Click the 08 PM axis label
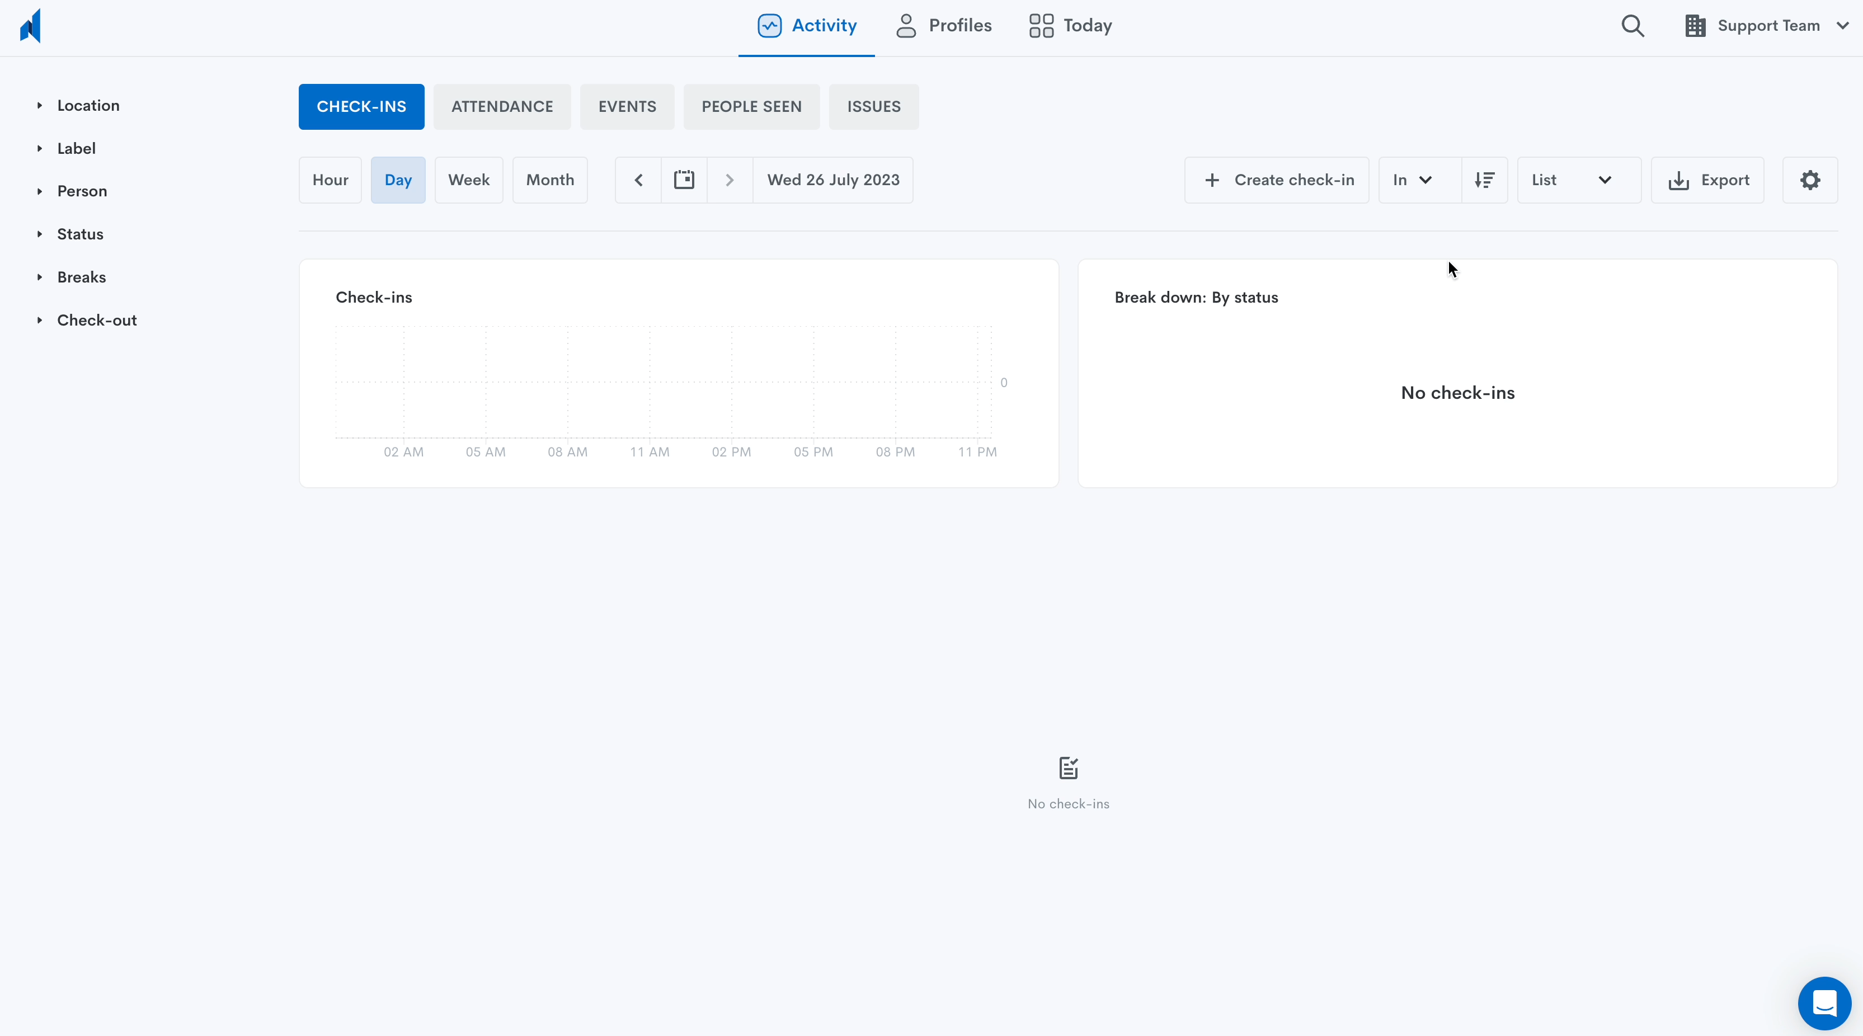Viewport: 1863px width, 1036px height. tap(895, 452)
